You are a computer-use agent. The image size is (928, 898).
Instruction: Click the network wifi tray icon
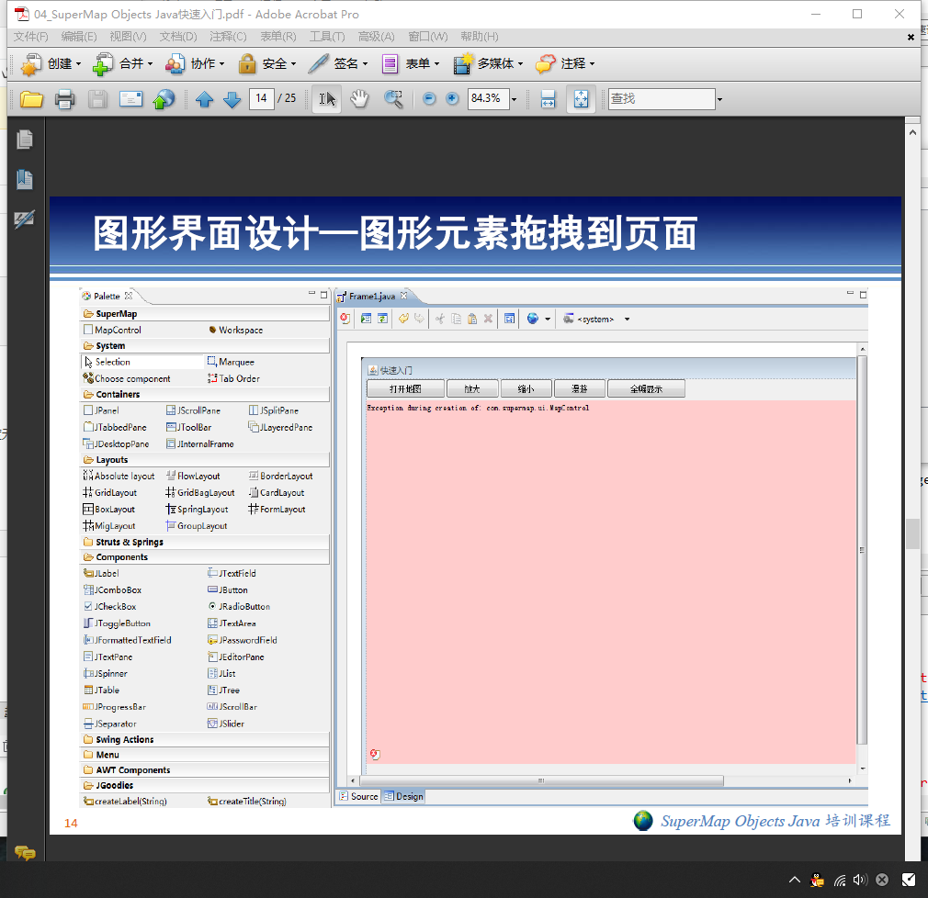(x=840, y=881)
